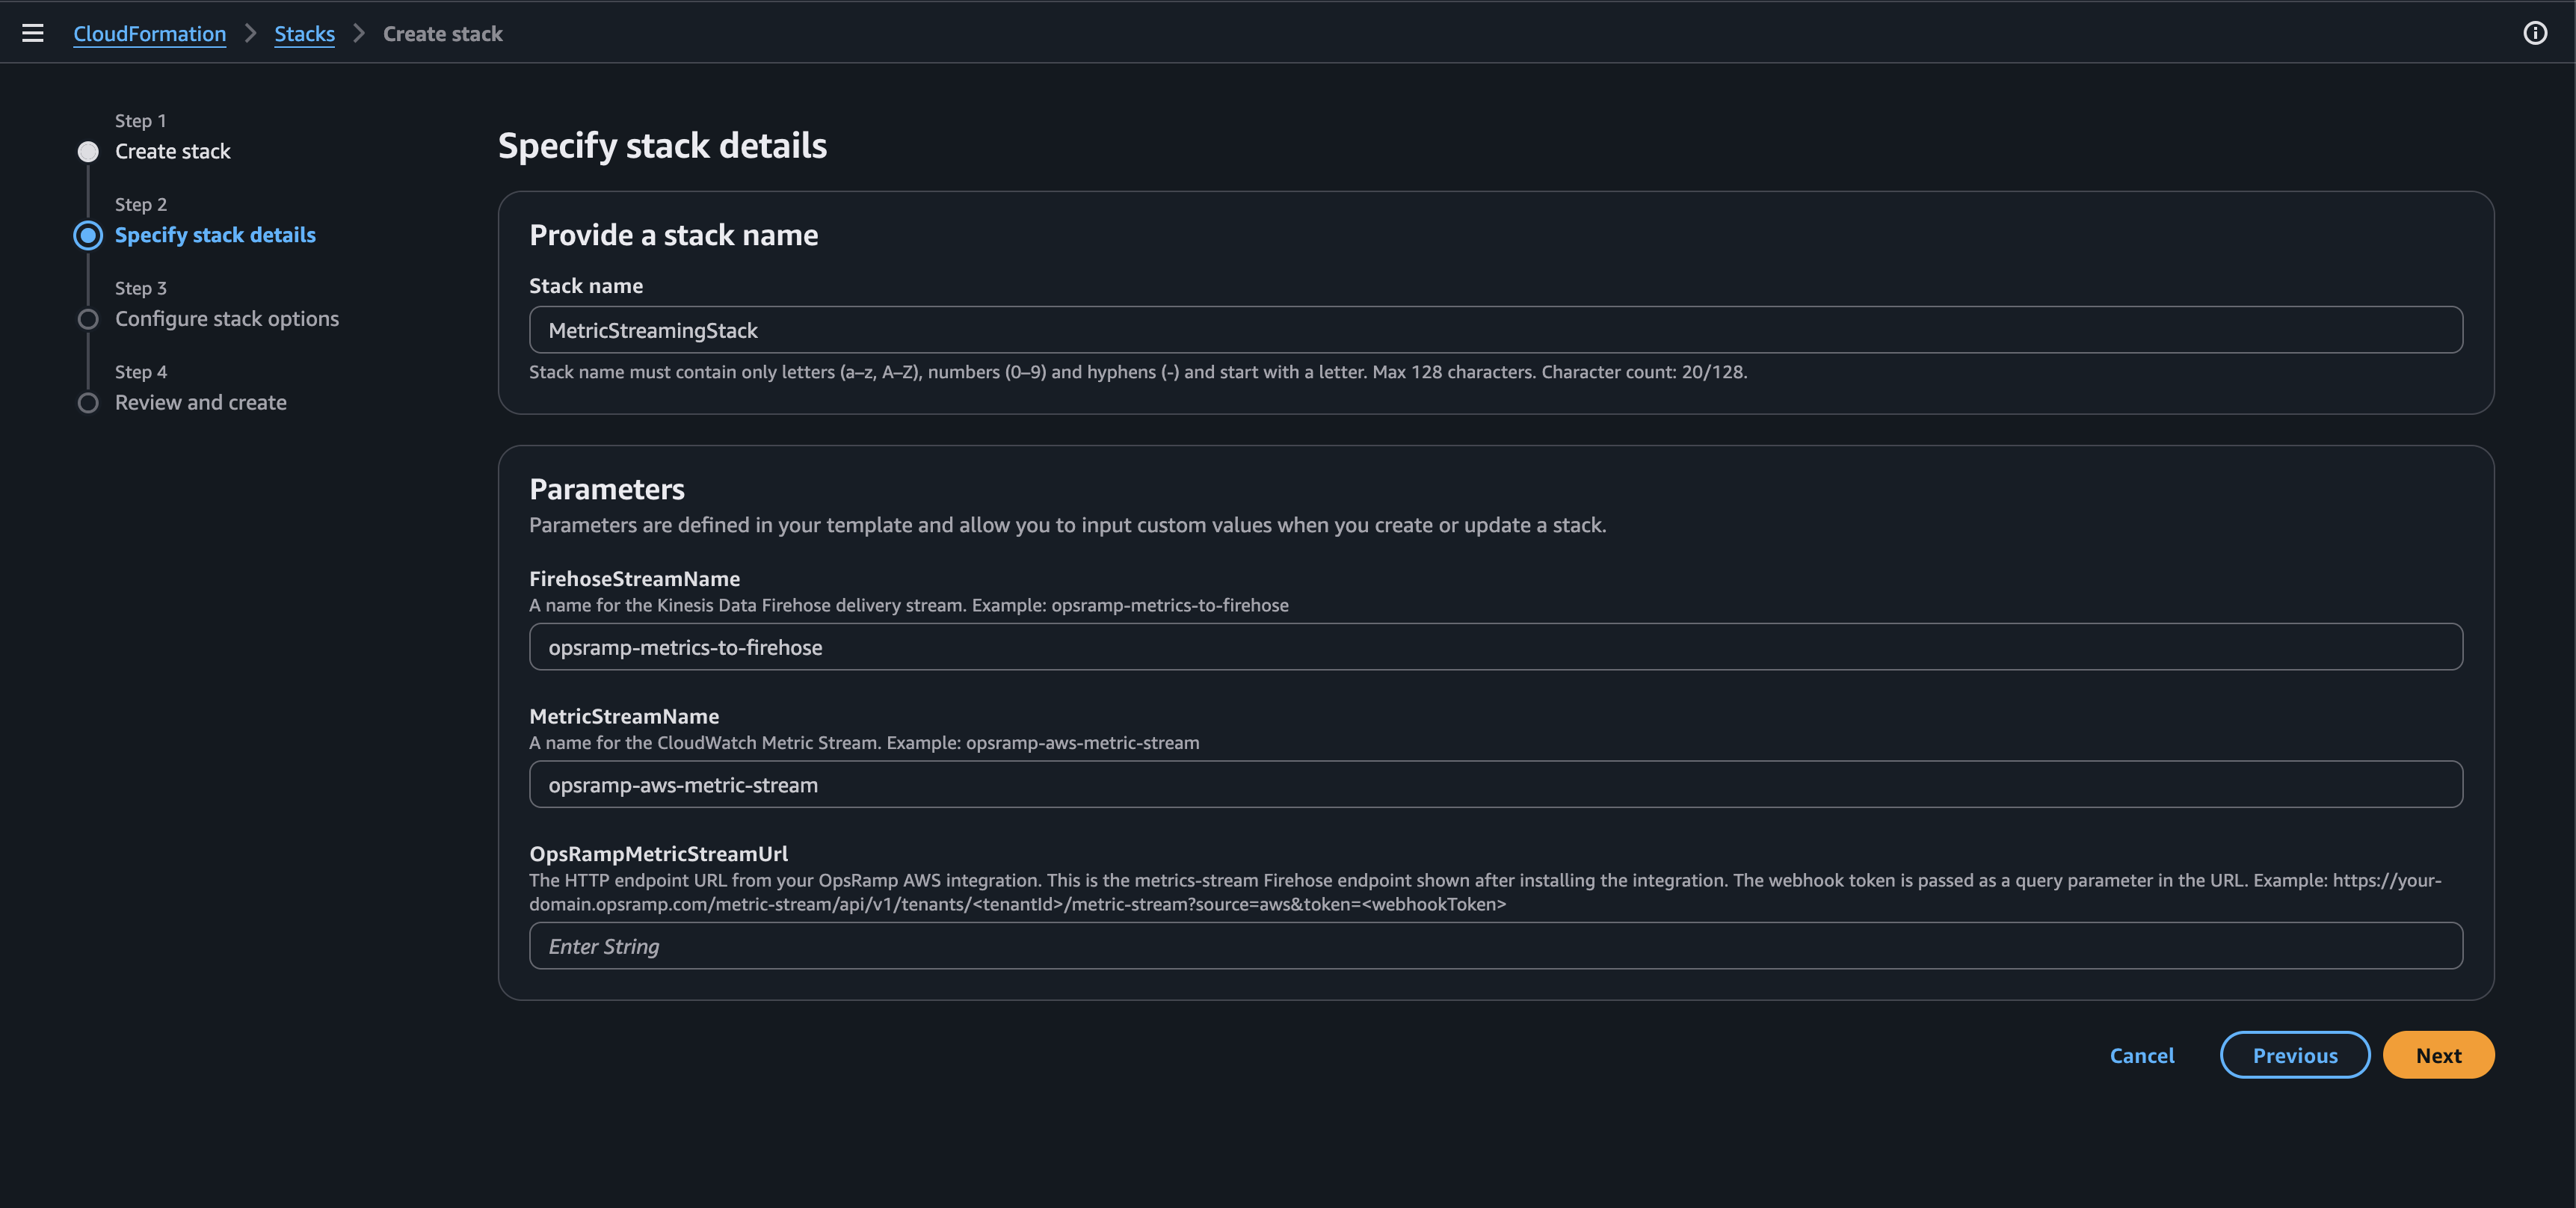Click the 'Specify stack details' page heading
The width and height of the screenshot is (2576, 1208).
(x=662, y=146)
